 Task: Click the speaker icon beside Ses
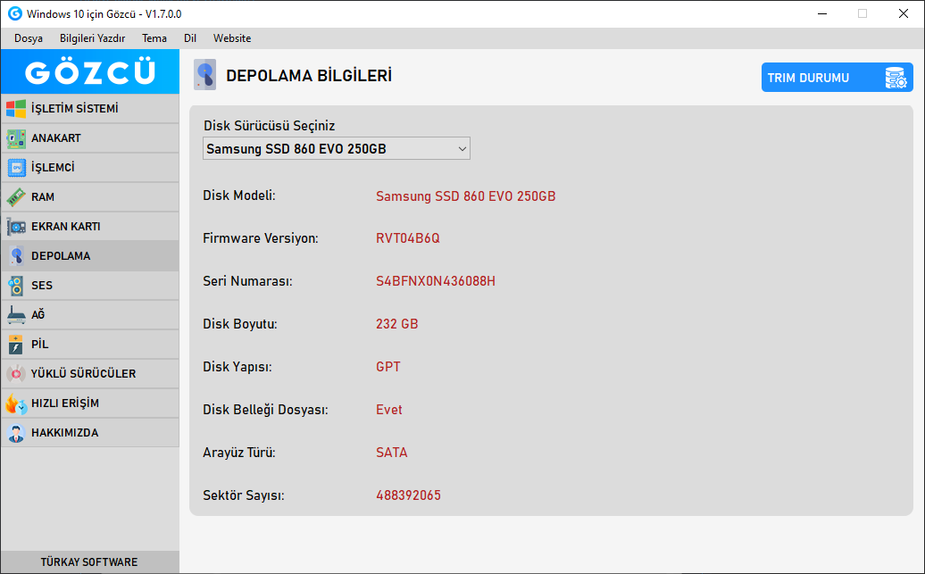click(x=16, y=286)
